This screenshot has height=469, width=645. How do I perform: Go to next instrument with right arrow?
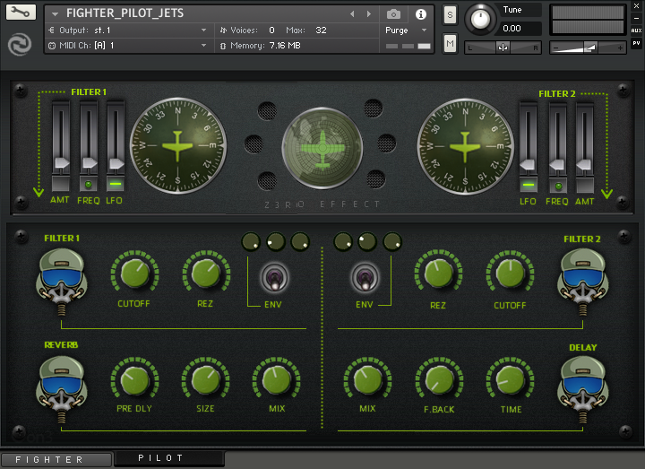(369, 14)
